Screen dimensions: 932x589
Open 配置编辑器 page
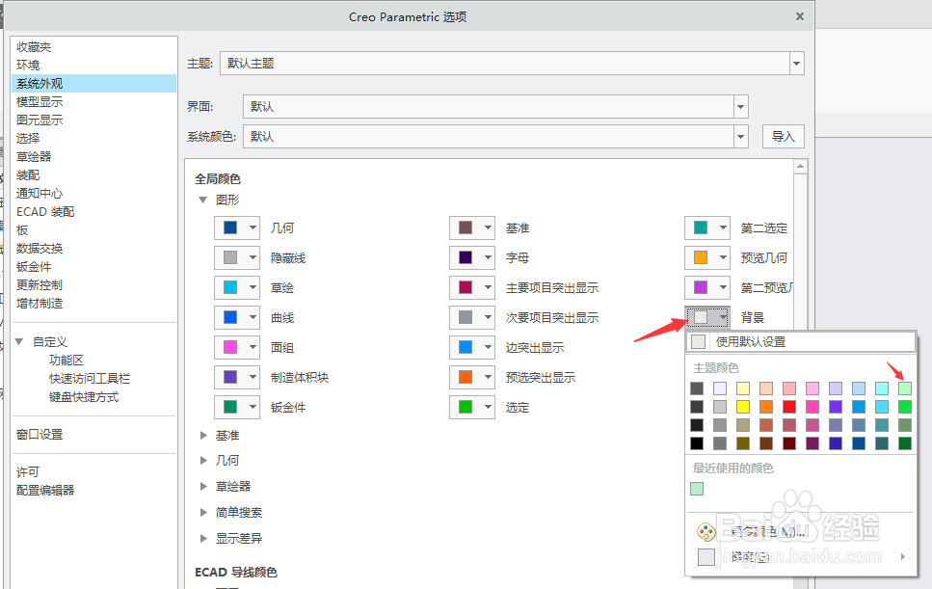pos(45,491)
